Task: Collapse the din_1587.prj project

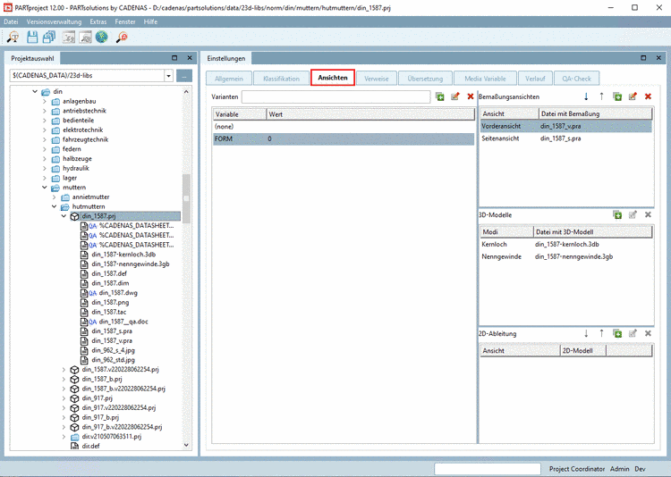Action: (x=64, y=216)
